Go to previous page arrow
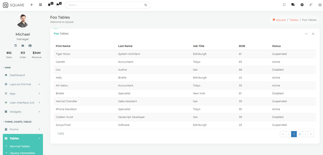 click(289, 134)
